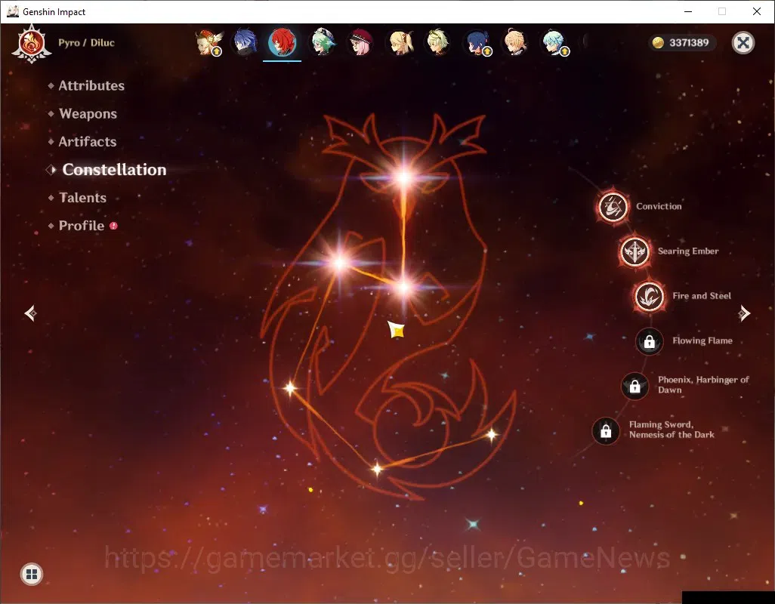
Task: Select blonde ponytail character avatar
Action: pos(401,42)
